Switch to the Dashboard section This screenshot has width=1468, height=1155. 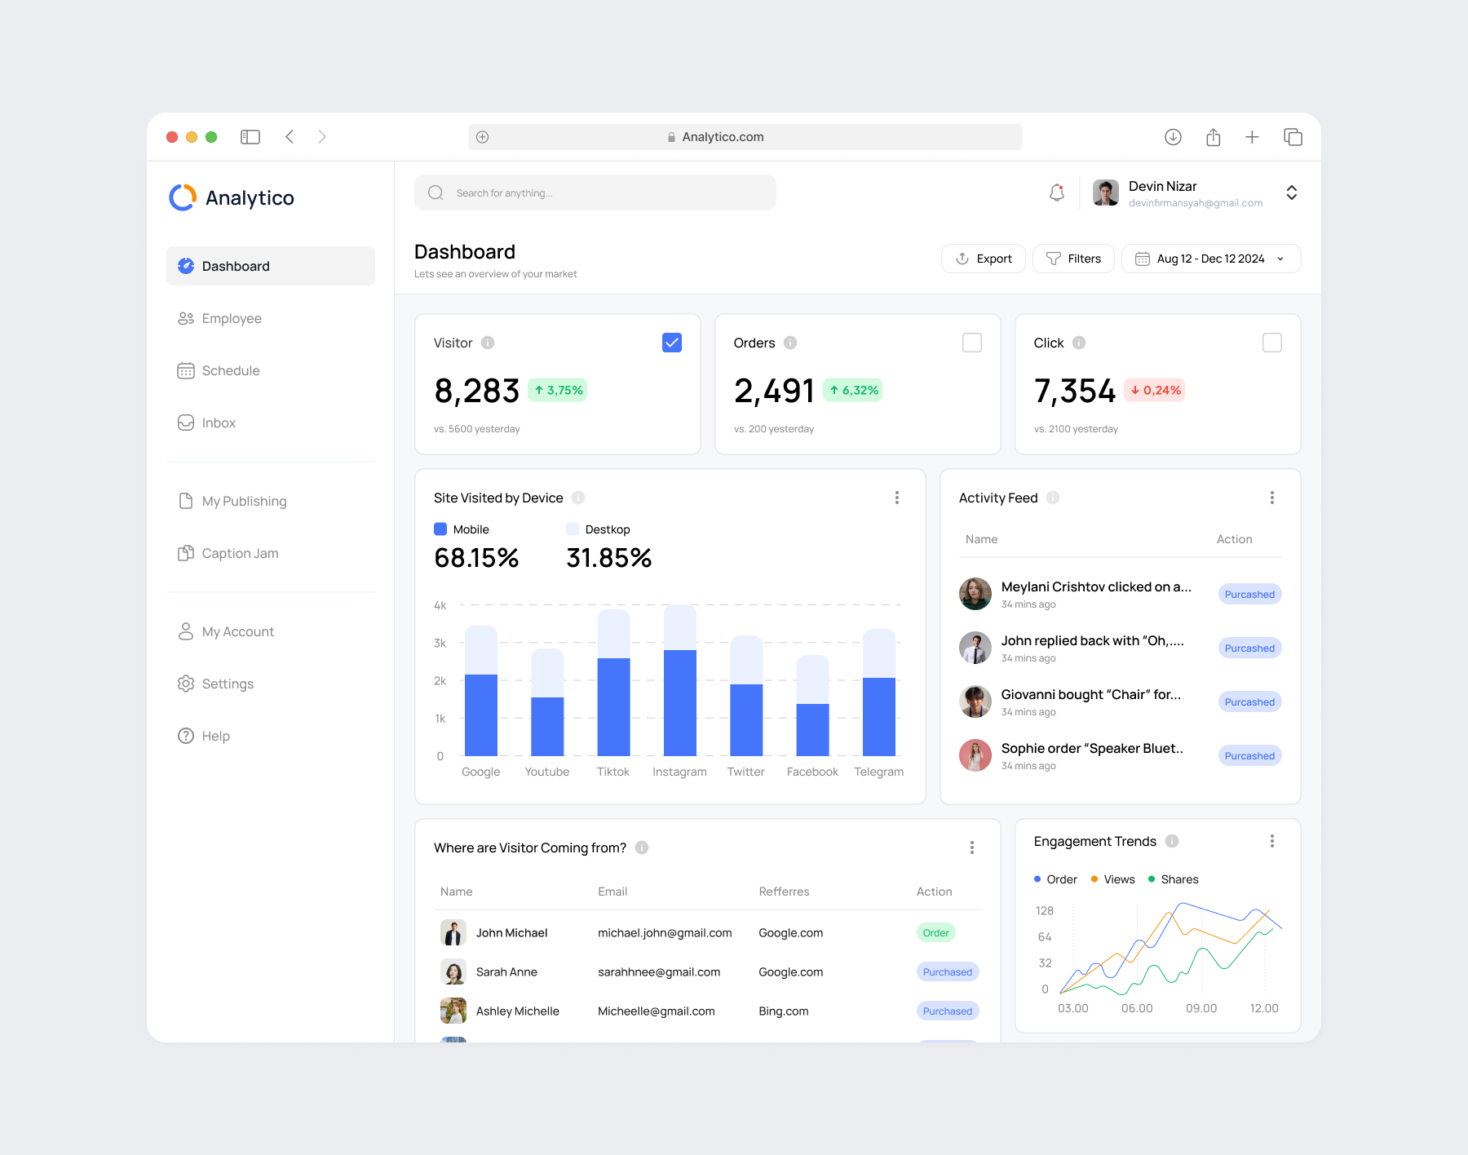(236, 266)
